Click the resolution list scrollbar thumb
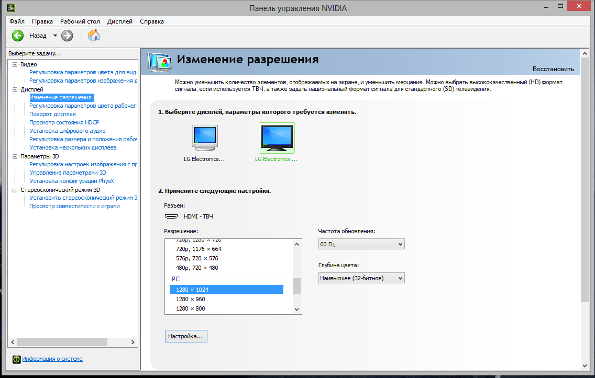The height and width of the screenshot is (378, 595). point(297,286)
